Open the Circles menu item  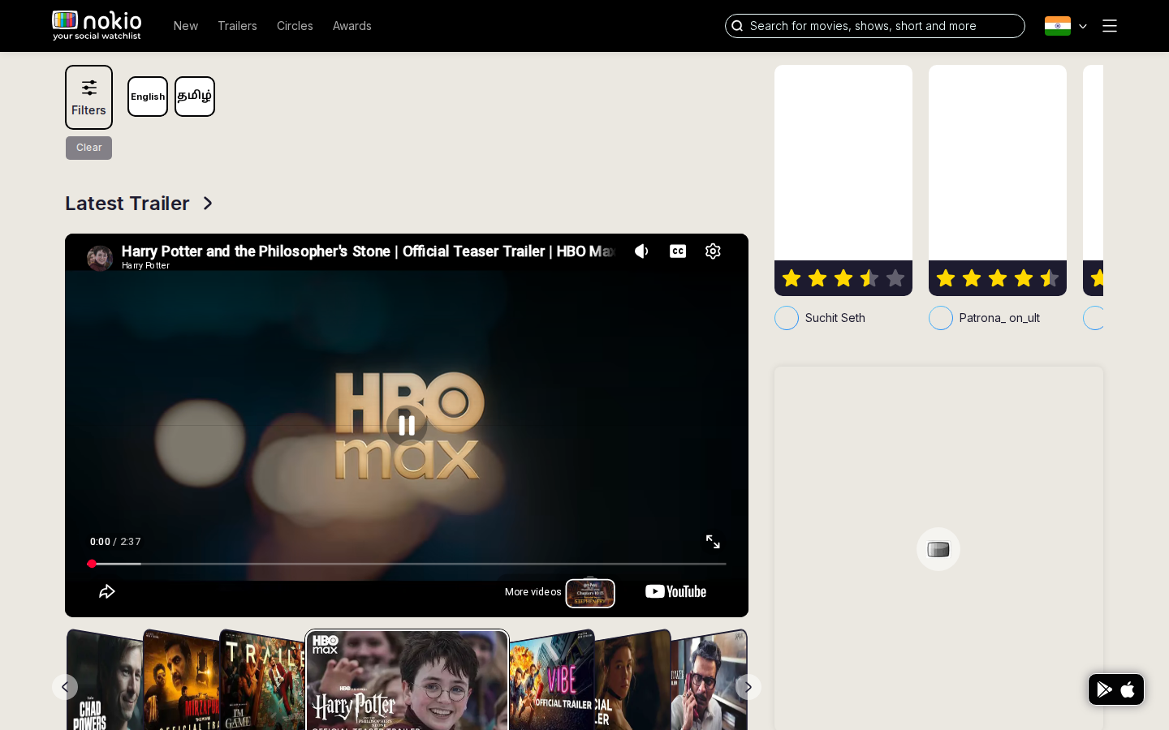[295, 26]
